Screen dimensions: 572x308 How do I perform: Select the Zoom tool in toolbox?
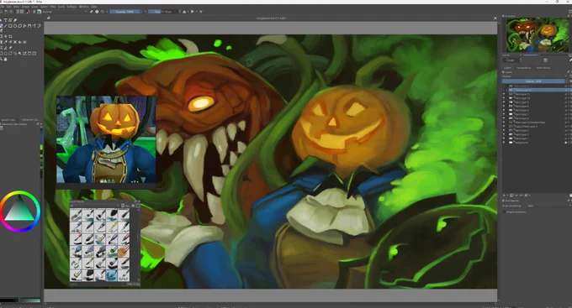coord(1,59)
